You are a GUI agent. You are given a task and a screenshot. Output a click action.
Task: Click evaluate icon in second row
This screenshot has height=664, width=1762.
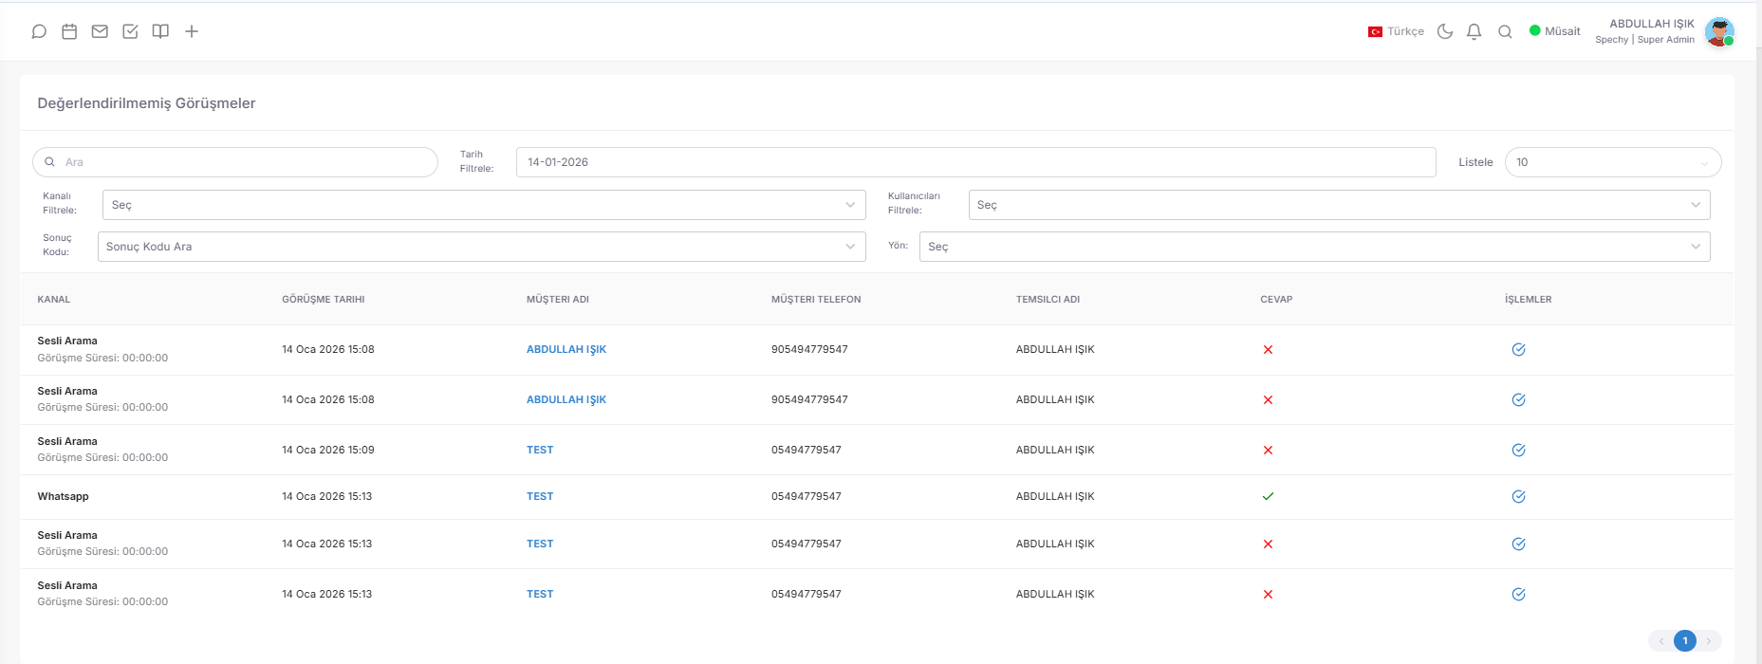[1518, 399]
